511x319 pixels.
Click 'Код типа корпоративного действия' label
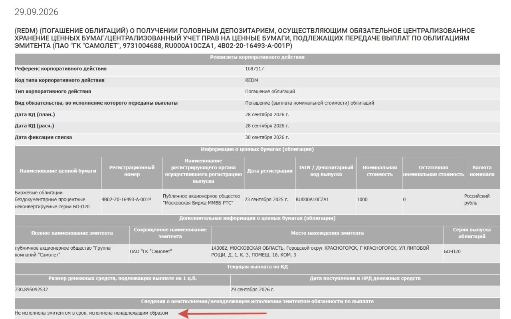[59, 80]
